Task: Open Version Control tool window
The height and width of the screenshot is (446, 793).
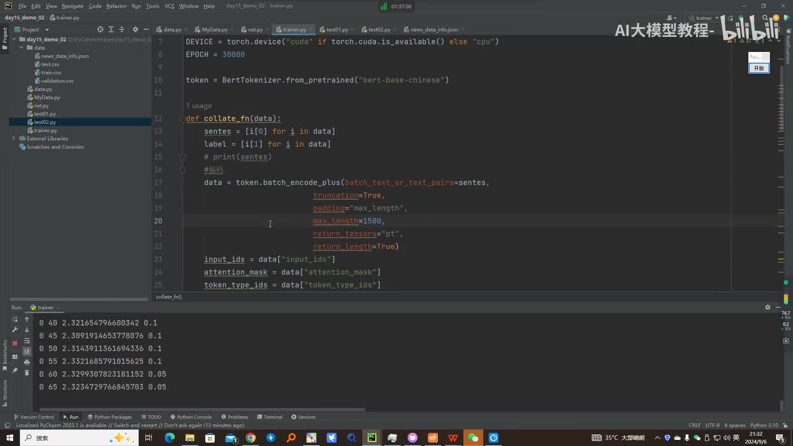Action: pos(34,417)
